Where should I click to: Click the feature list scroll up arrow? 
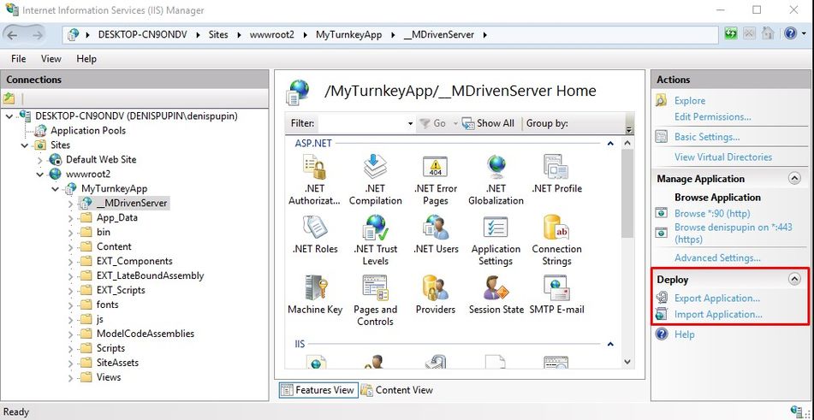pos(627,143)
